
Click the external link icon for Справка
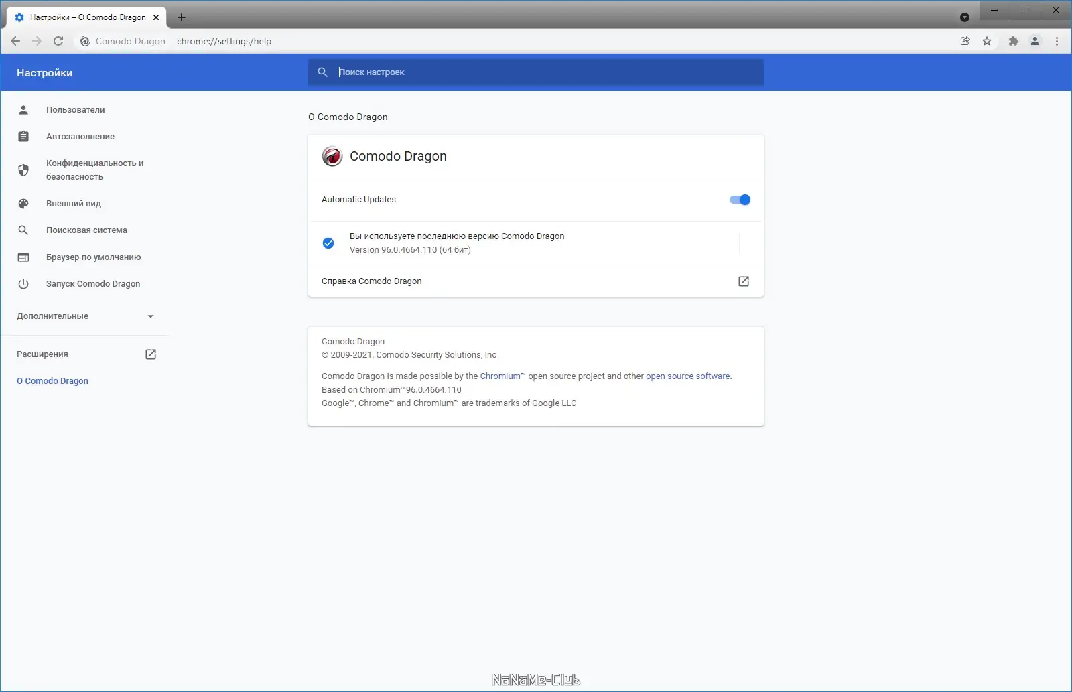click(744, 281)
